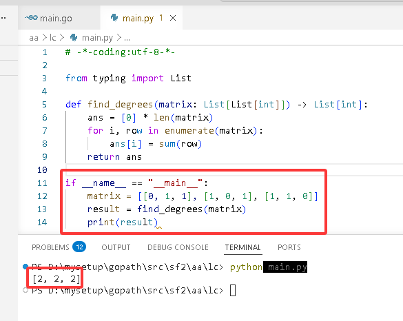
Task: Click the coding utf-8 comment on line 1
Action: [121, 52]
